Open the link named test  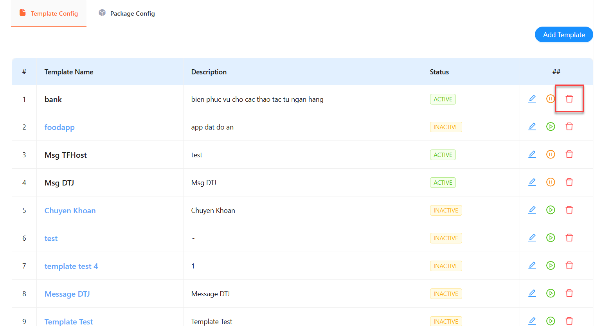tap(51, 238)
